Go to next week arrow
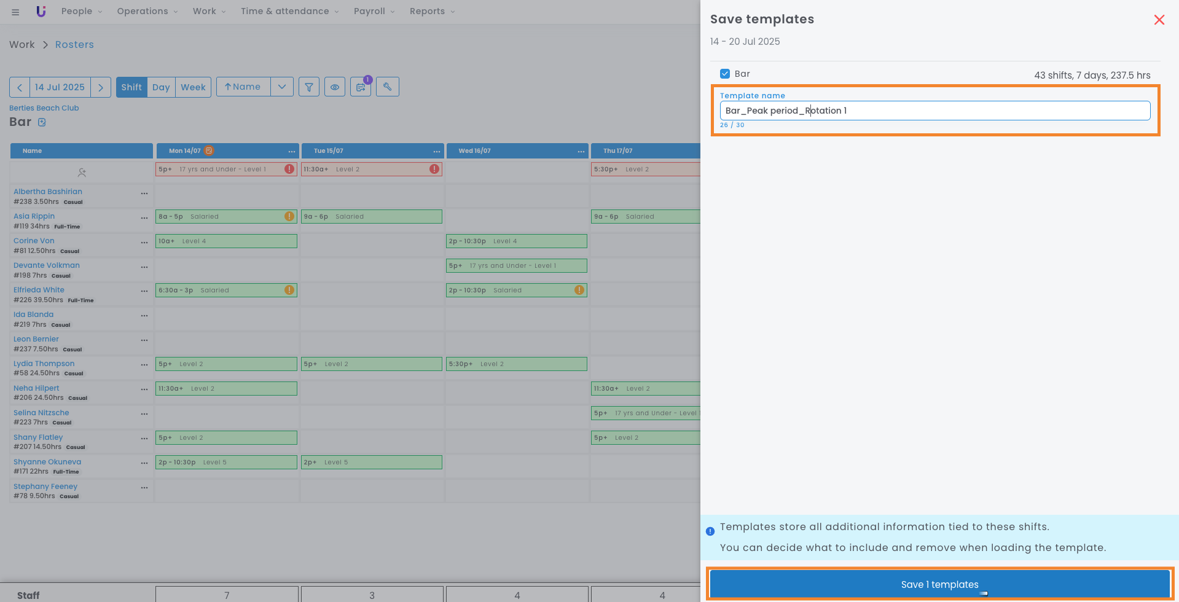 pyautogui.click(x=101, y=87)
